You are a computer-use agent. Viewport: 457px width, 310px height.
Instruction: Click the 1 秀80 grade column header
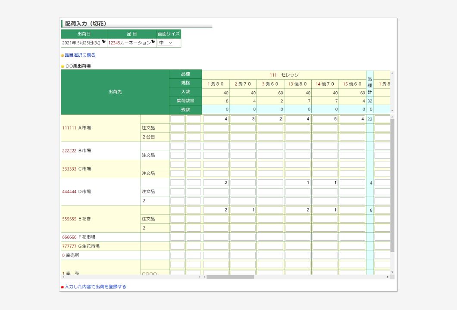pyautogui.click(x=216, y=84)
